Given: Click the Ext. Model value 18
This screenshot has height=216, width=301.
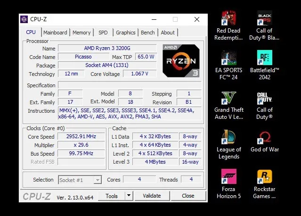Looking at the screenshot, I should coord(130,102).
